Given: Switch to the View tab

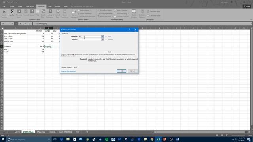Looking at the screenshot, I should pyautogui.click(x=66, y=7).
